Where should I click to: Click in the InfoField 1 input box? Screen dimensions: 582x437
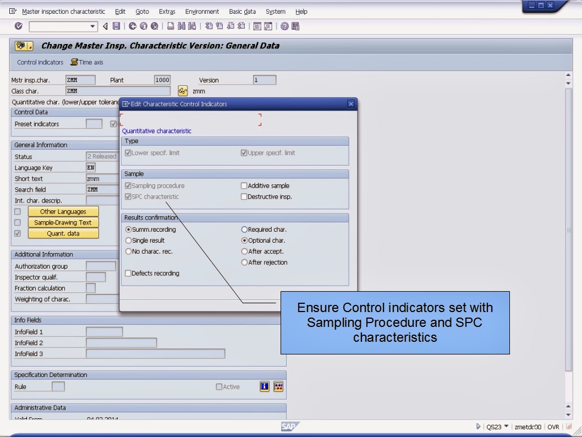(105, 331)
